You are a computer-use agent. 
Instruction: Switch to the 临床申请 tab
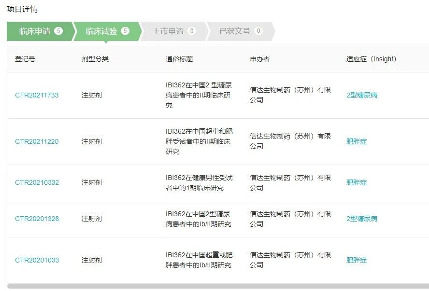(34, 31)
